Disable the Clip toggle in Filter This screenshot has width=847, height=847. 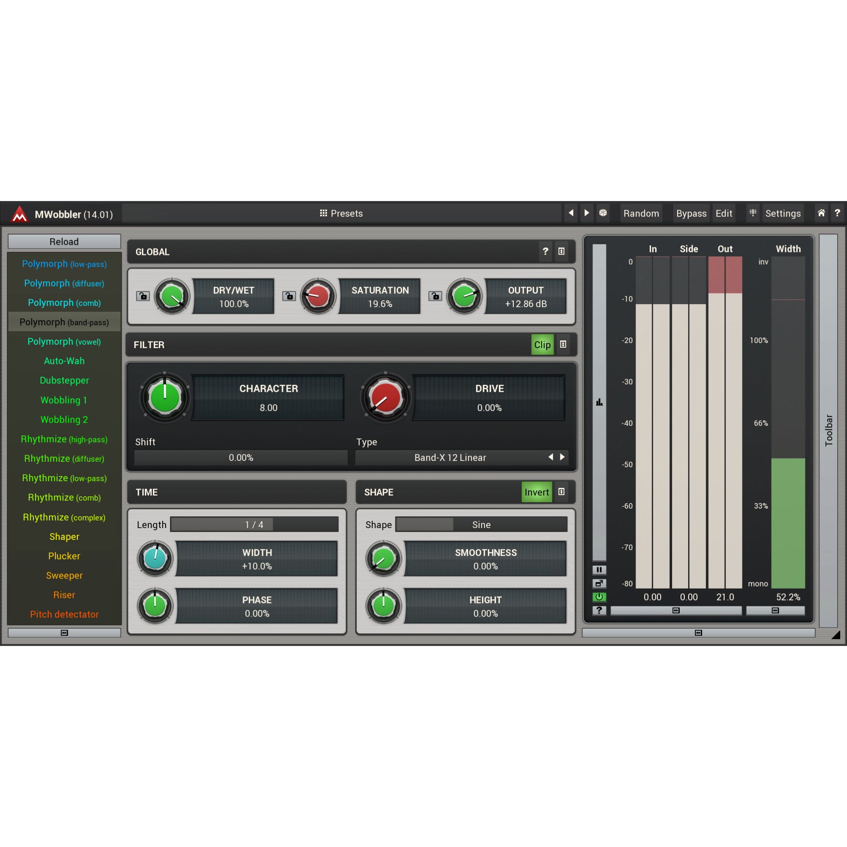[x=543, y=345]
